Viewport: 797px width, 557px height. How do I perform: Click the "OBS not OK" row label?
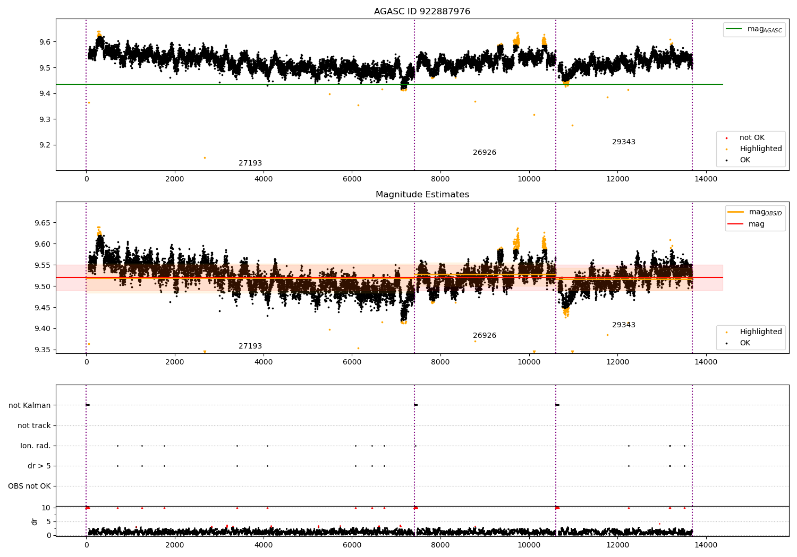click(x=30, y=486)
